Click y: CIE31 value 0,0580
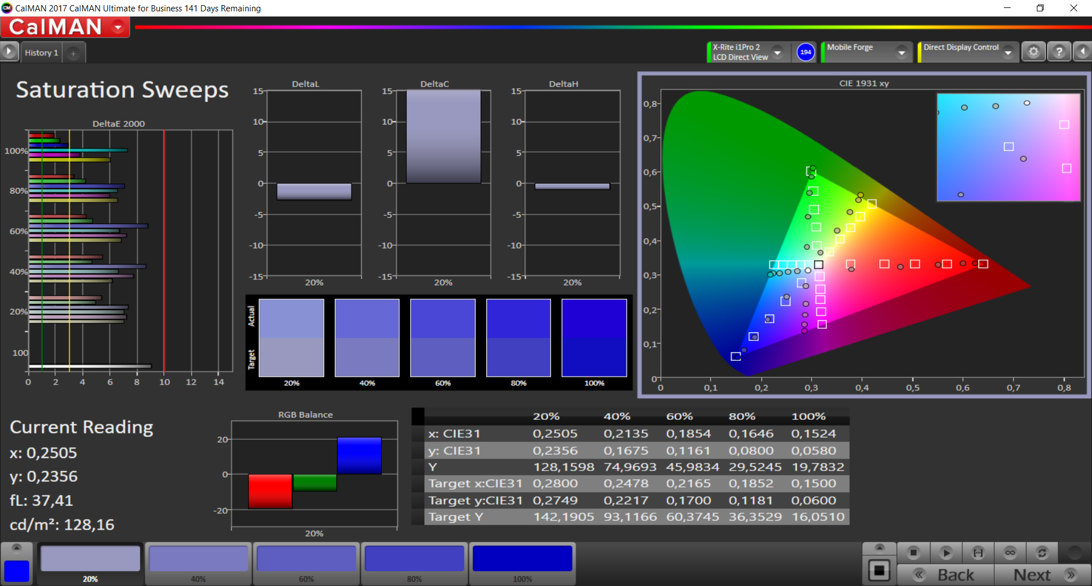 (x=814, y=451)
